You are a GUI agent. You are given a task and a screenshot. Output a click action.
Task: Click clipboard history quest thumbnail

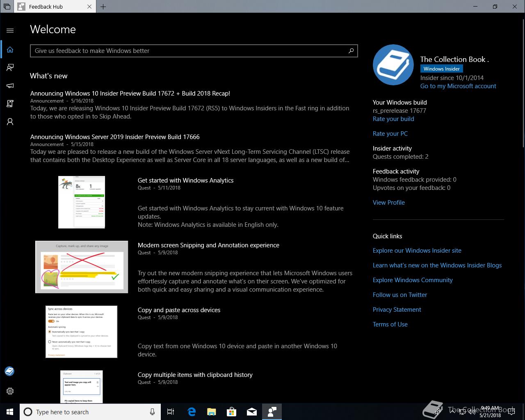pos(82,387)
